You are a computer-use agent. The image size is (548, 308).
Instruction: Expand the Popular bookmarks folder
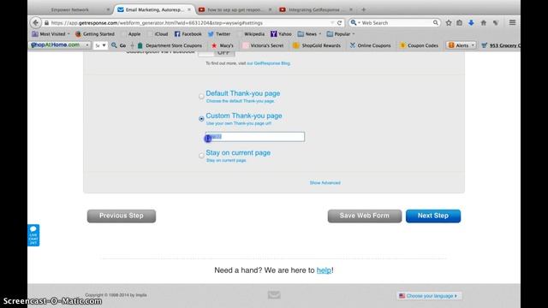[341, 34]
